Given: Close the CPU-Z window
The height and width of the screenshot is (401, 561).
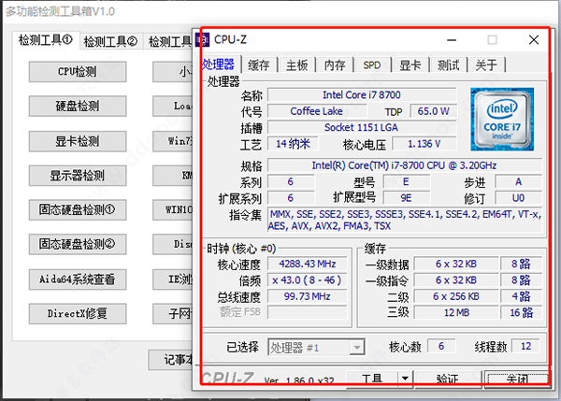Looking at the screenshot, I should [534, 39].
